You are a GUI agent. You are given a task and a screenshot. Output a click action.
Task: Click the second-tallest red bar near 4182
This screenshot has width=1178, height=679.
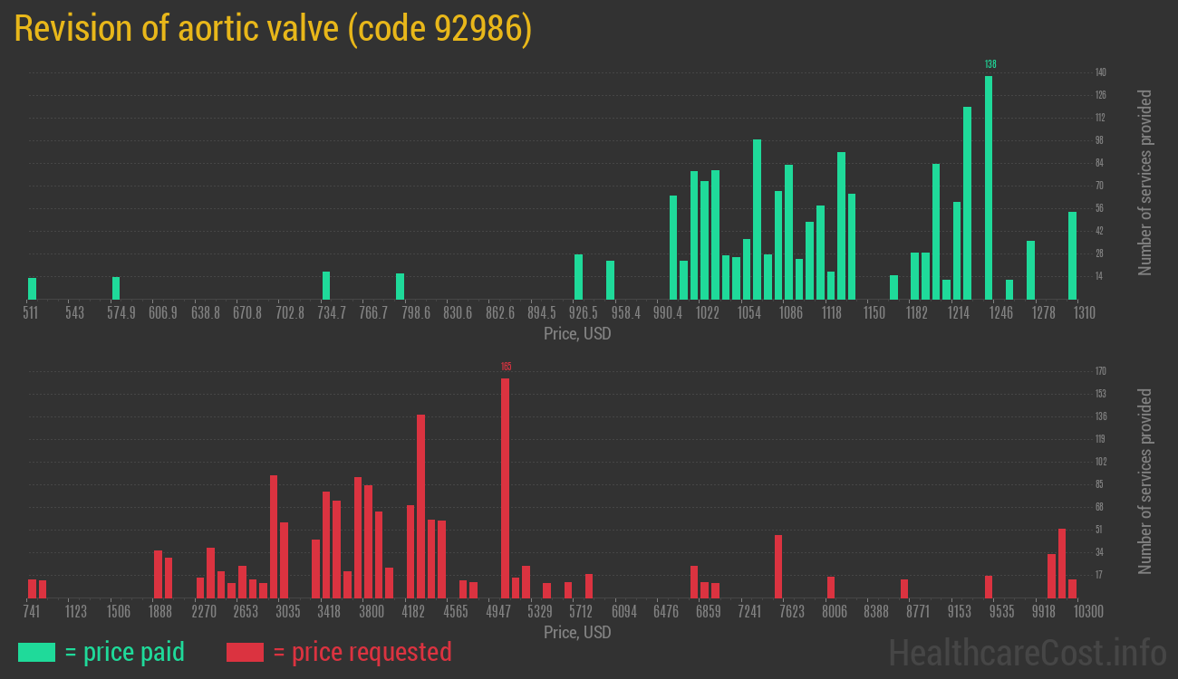click(x=420, y=506)
